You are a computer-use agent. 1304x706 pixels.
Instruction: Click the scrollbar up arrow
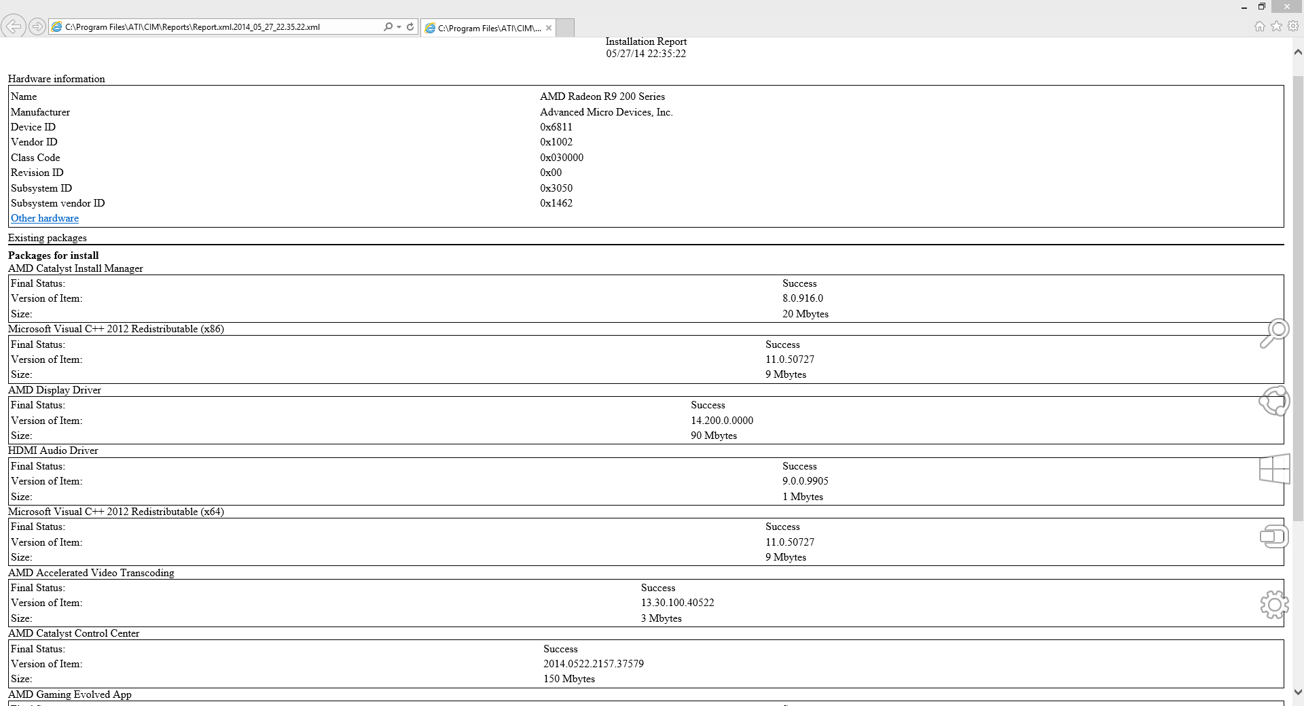[x=1298, y=52]
